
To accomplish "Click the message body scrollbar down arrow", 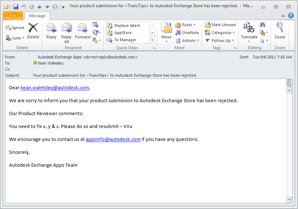I will (289, 200).
